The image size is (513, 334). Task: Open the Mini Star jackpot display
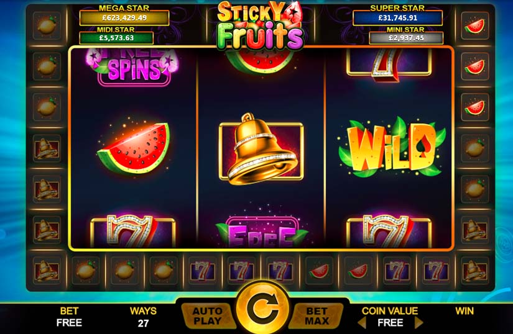click(406, 38)
